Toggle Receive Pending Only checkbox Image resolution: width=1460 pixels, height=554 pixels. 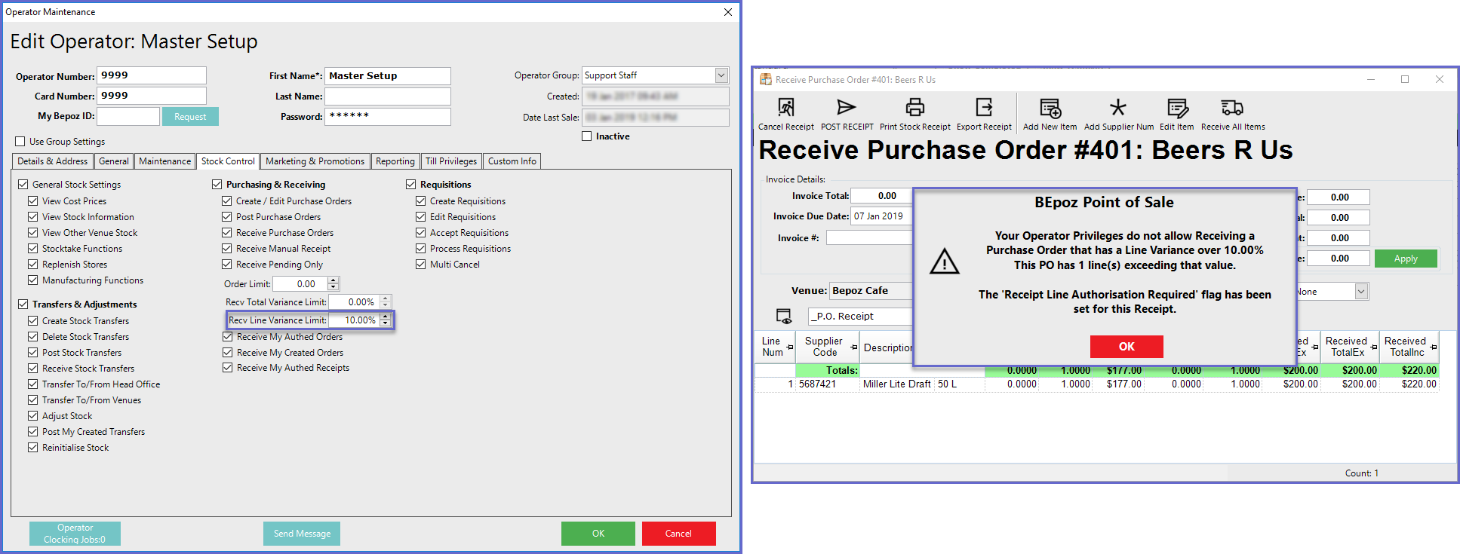pyautogui.click(x=226, y=264)
